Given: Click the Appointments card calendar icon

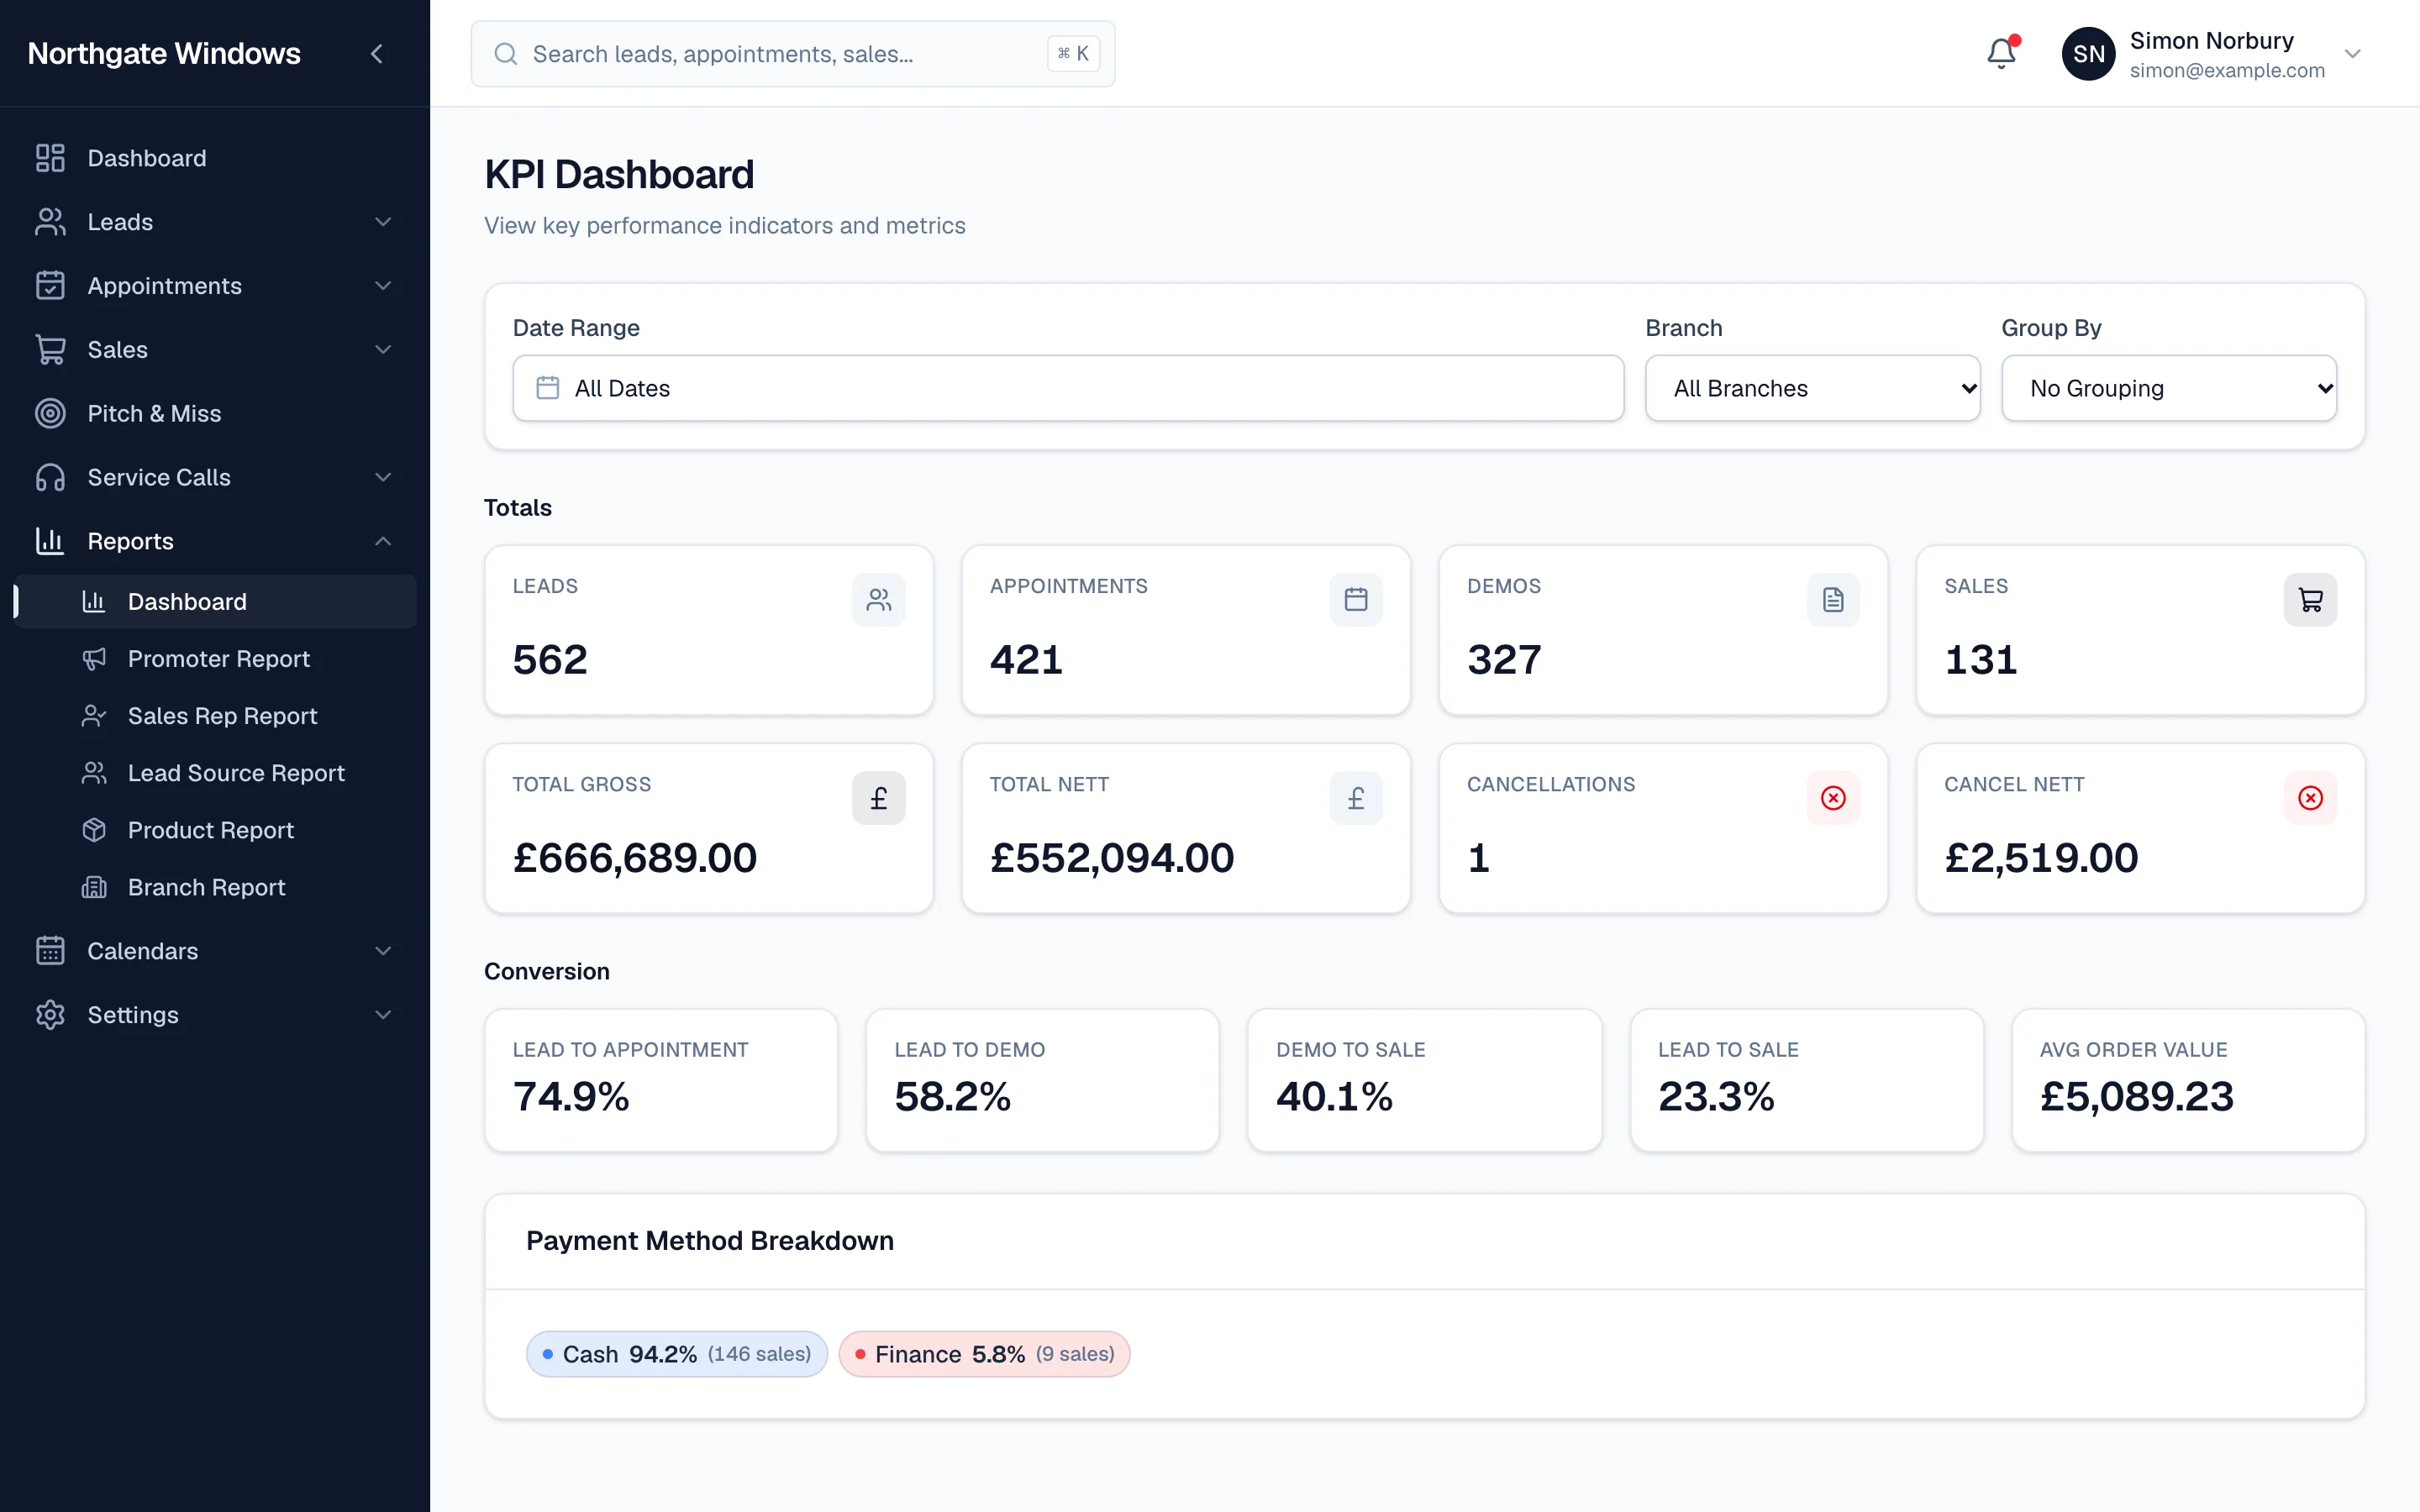Looking at the screenshot, I should (1356, 600).
